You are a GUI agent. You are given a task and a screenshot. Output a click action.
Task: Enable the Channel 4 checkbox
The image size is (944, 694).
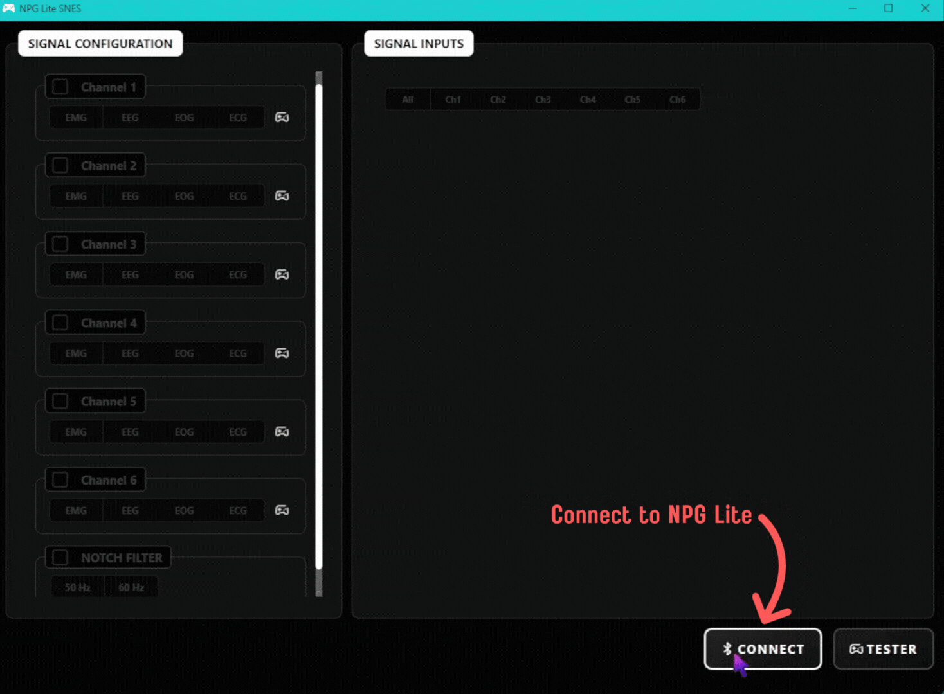[x=60, y=323]
